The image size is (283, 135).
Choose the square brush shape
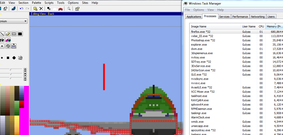tap(8, 58)
